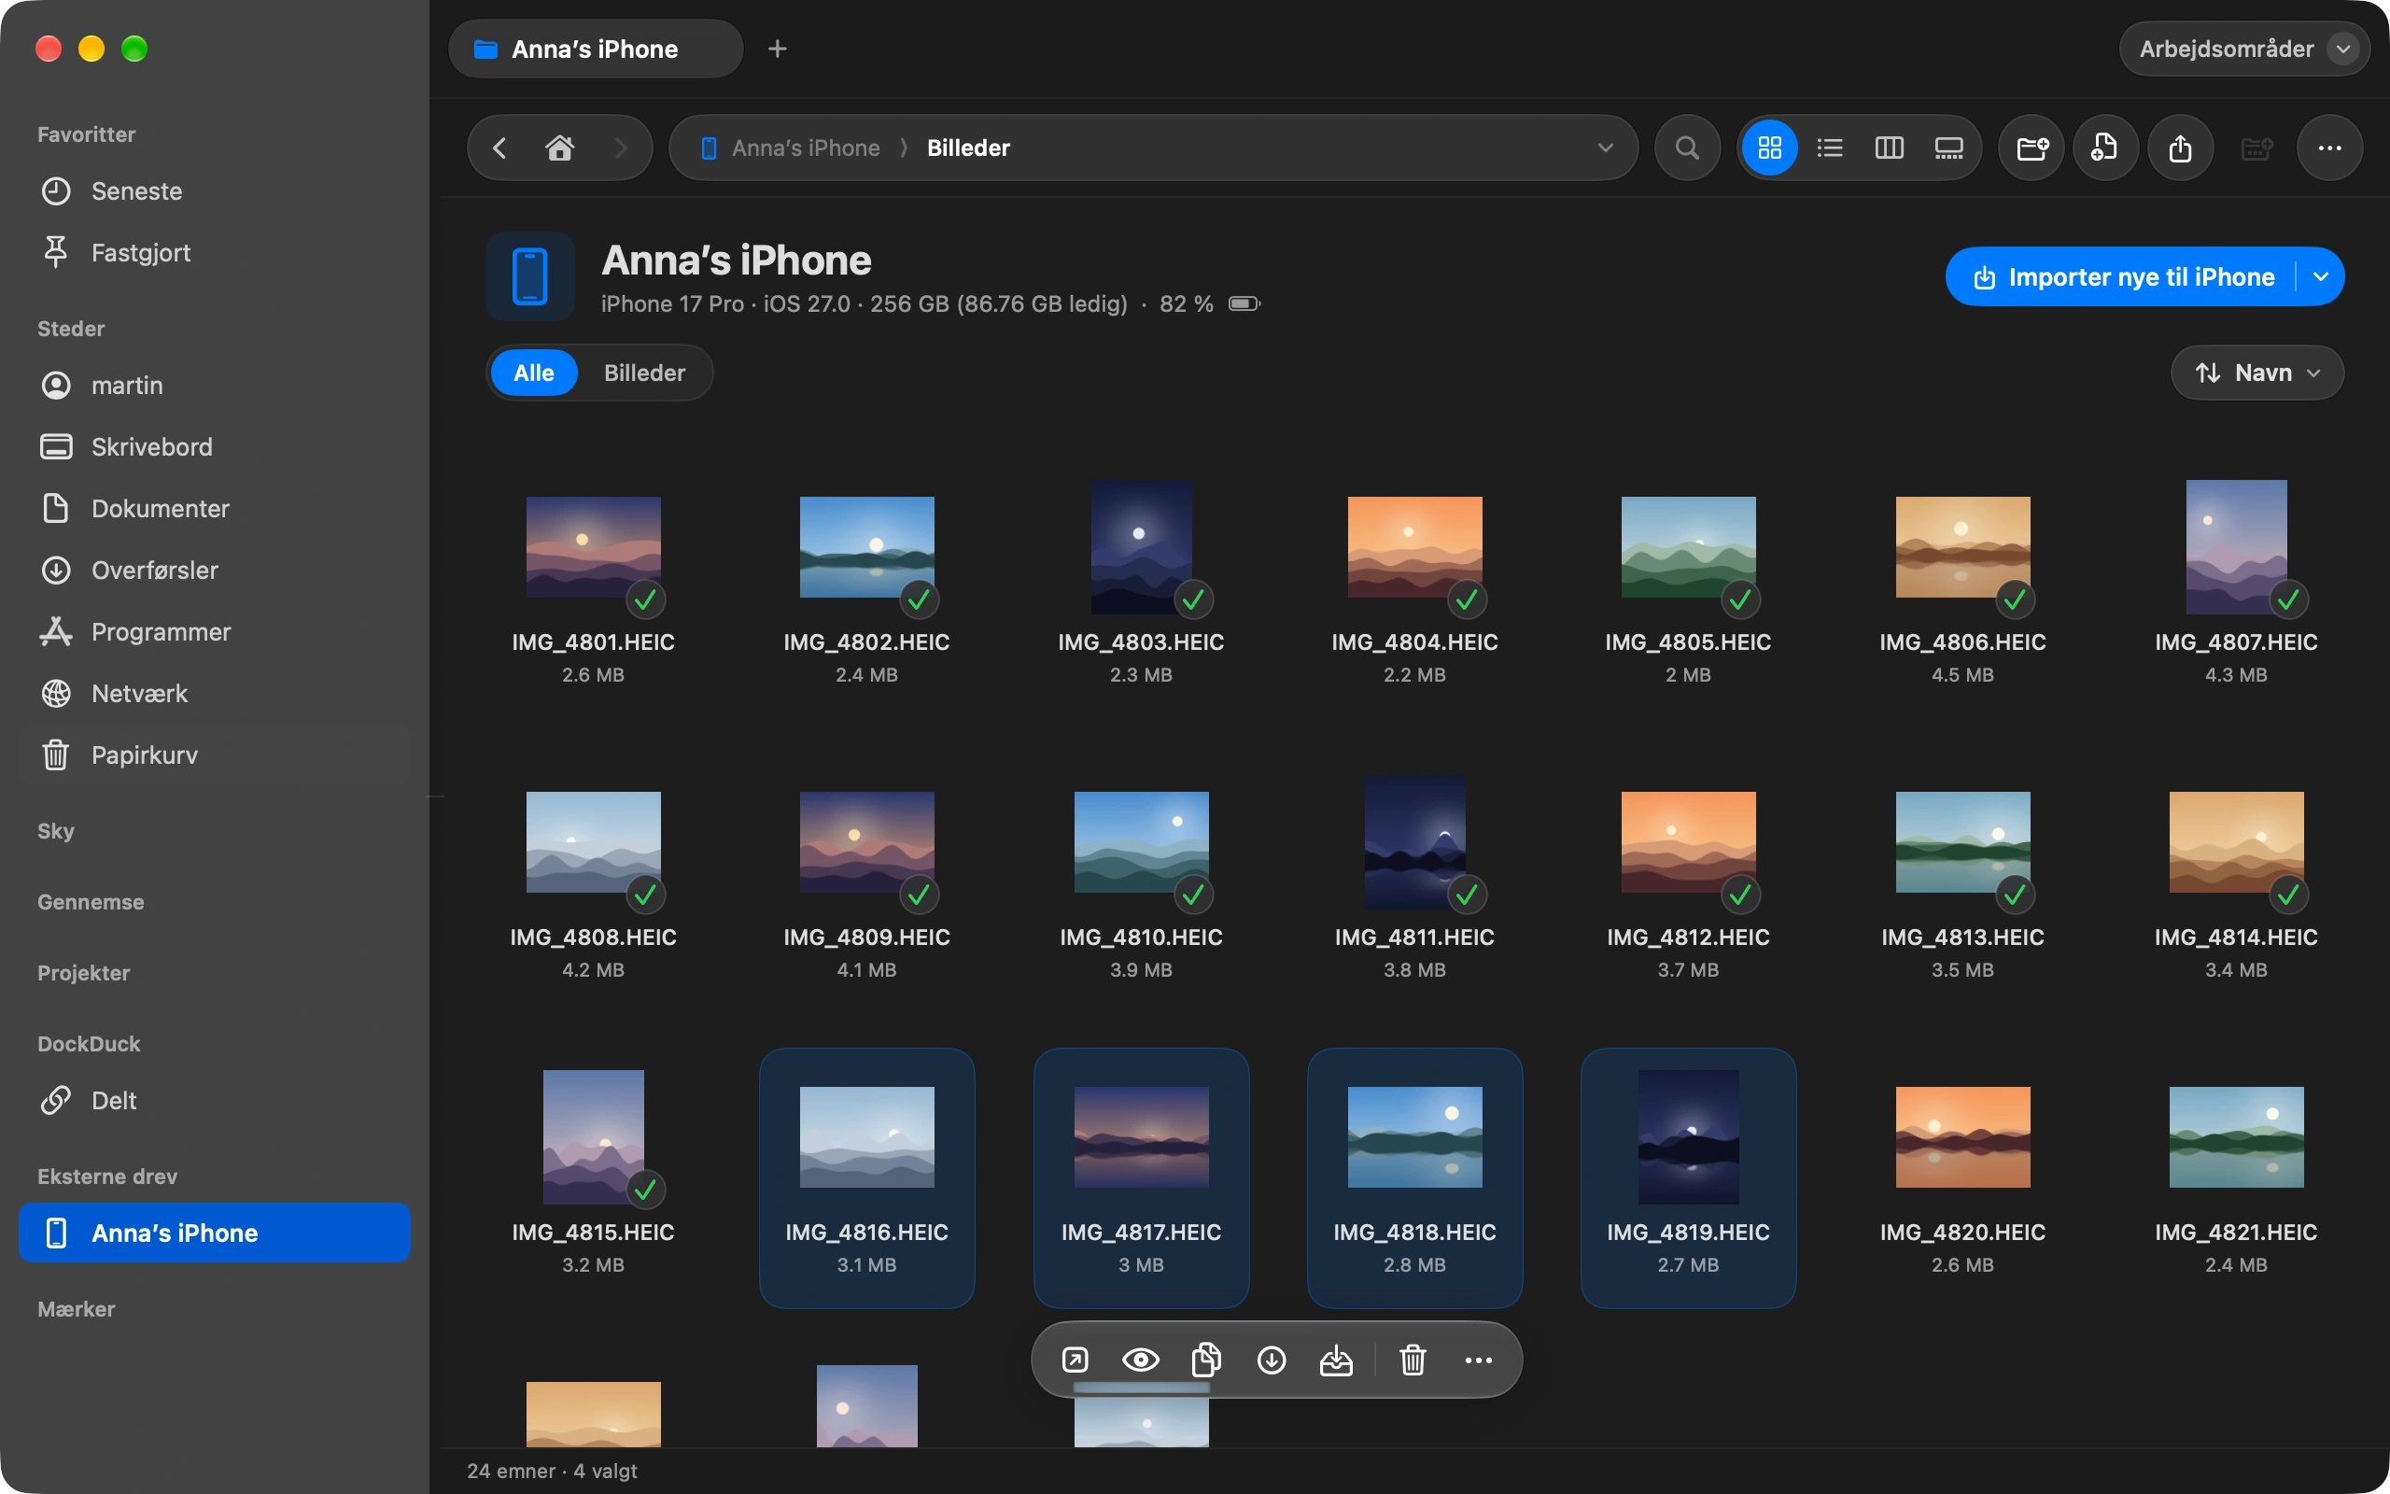The height and width of the screenshot is (1494, 2390).
Task: Switch to gallery view layout
Action: click(x=1947, y=148)
